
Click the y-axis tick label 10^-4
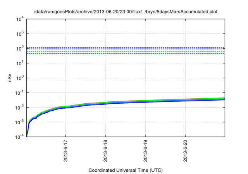coord(20,137)
